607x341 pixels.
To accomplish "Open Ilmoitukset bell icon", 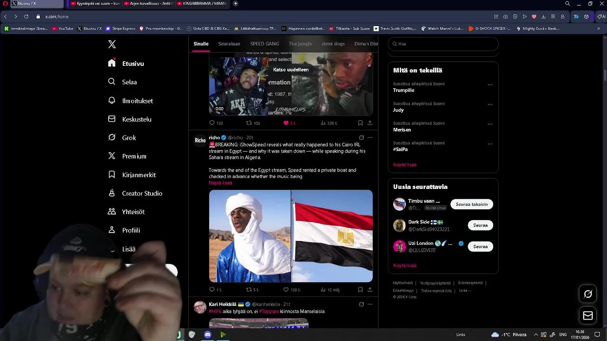I will [112, 100].
